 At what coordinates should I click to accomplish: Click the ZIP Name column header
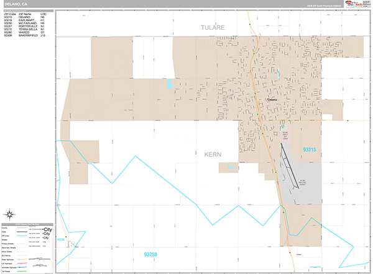25,14
